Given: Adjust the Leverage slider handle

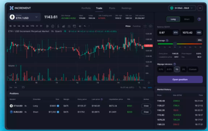Looking at the screenshot, I should tap(175, 44).
